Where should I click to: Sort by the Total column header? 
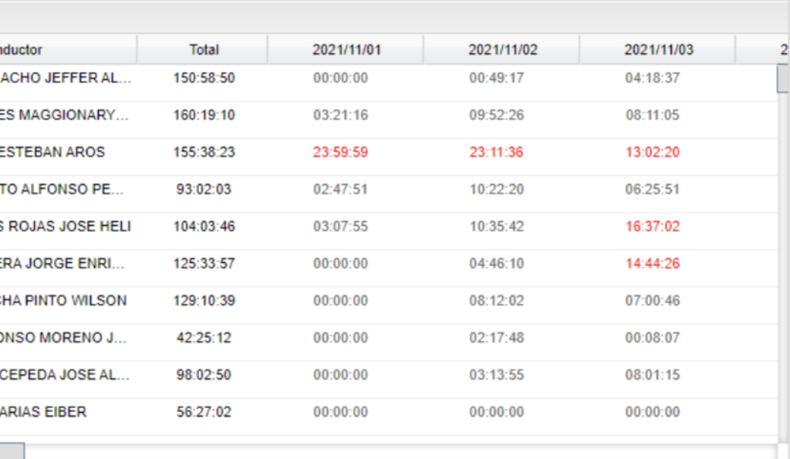pyautogui.click(x=203, y=50)
